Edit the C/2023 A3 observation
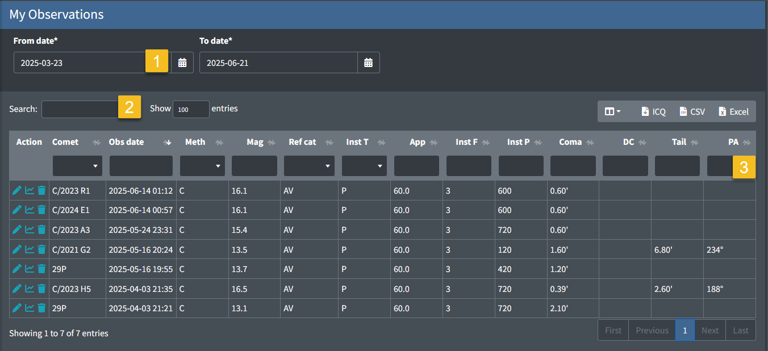This screenshot has height=351, width=768. click(17, 230)
